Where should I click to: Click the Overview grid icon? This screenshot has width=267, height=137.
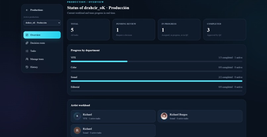(27, 35)
